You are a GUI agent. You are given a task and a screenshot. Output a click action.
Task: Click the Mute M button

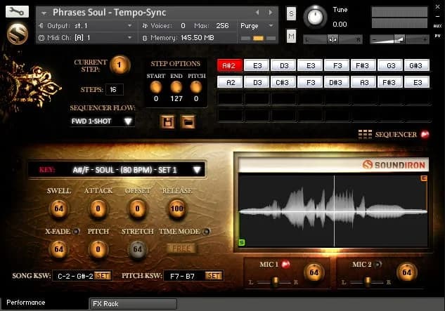pos(291,36)
